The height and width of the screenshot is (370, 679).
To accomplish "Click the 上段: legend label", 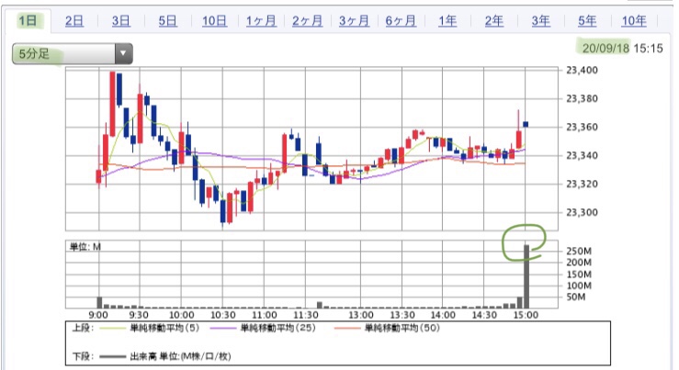I will pyautogui.click(x=83, y=328).
